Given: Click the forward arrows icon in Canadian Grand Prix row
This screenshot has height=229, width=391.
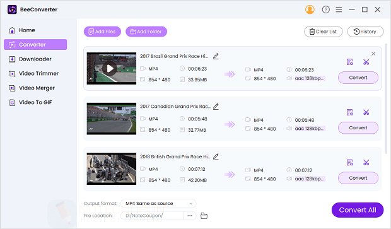Looking at the screenshot, I should pos(230,124).
